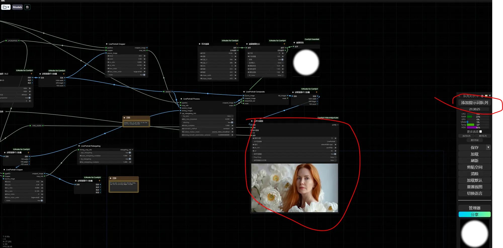Toggle eye_retargeting in LivePortrait Retargeting

[105, 153]
